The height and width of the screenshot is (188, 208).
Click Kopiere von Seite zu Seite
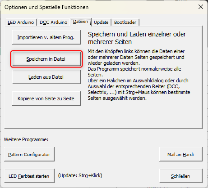(46, 98)
